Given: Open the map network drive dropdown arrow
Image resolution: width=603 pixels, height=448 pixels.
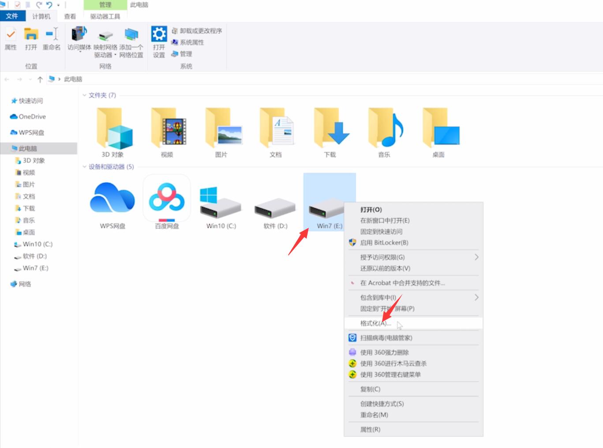Looking at the screenshot, I should [x=115, y=55].
